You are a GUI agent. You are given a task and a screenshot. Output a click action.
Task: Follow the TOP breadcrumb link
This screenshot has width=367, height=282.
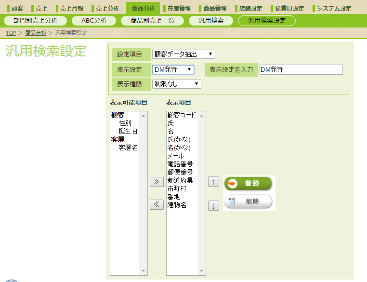point(11,33)
